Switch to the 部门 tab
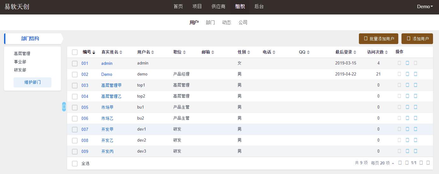 tap(210, 22)
